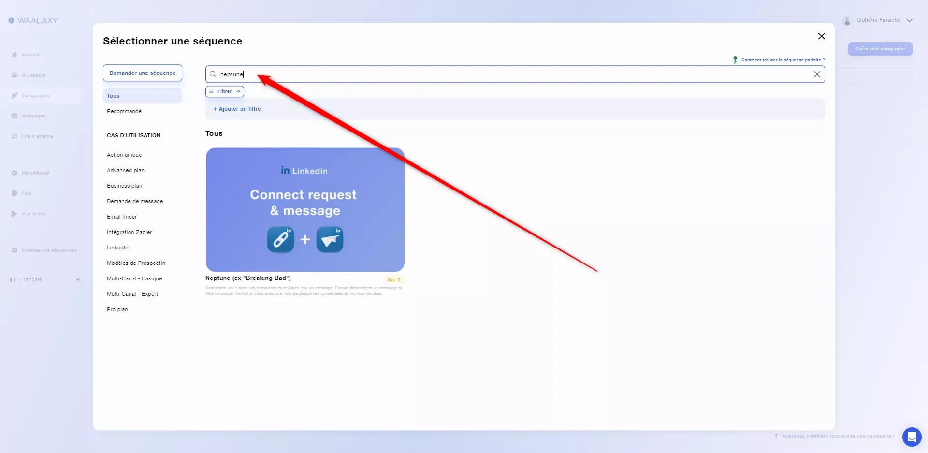Viewport: 928px width, 453px height.
Task: Open Comment trouver la séquence parfaite link
Action: click(783, 60)
